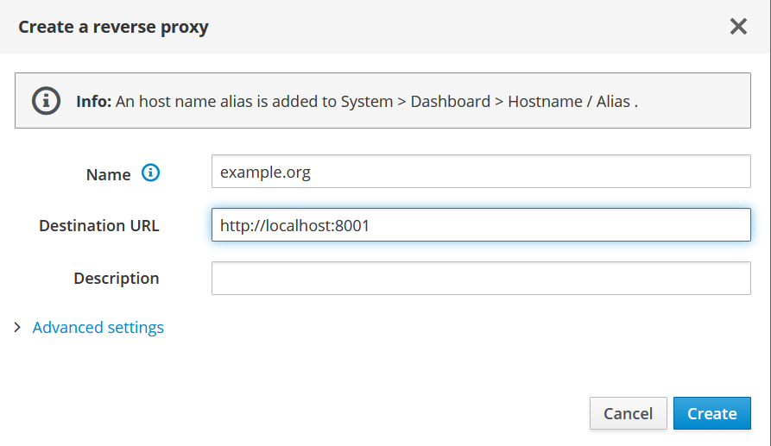The width and height of the screenshot is (771, 446).
Task: Expand the Advanced settings chevron arrow
Action: click(x=18, y=327)
